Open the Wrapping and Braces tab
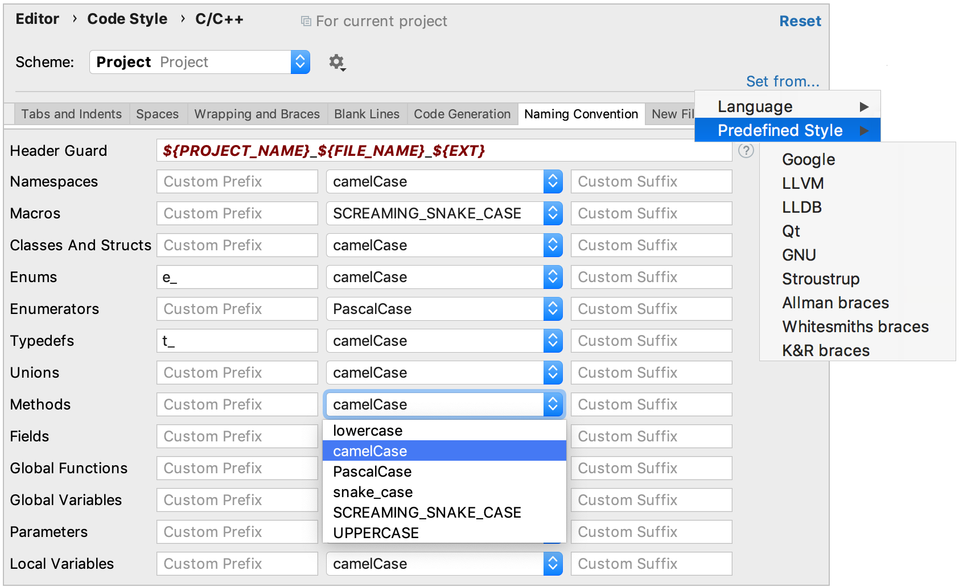The width and height of the screenshot is (959, 587). click(257, 114)
